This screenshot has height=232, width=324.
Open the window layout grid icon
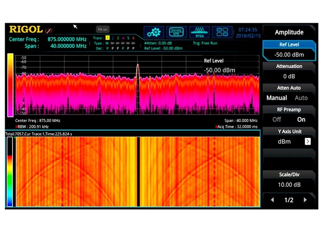(x=222, y=32)
